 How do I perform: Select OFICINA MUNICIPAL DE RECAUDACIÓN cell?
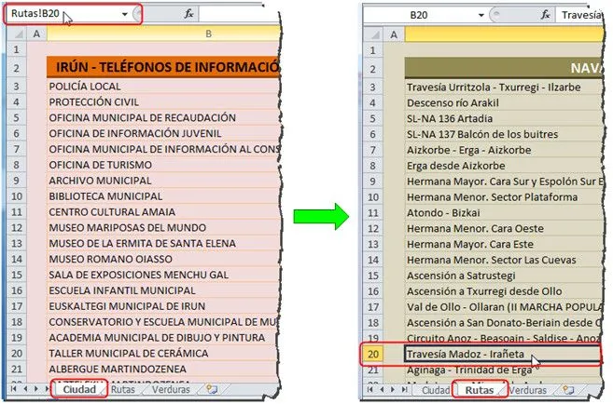(x=163, y=117)
